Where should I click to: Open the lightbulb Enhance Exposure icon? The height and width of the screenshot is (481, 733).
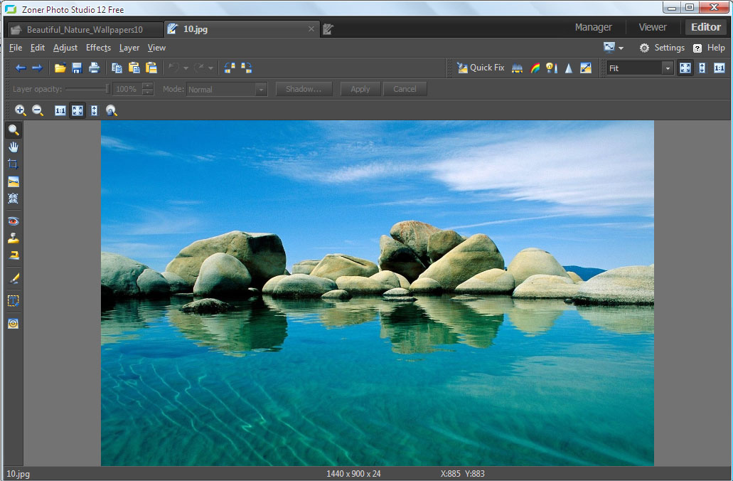pyautogui.click(x=552, y=68)
